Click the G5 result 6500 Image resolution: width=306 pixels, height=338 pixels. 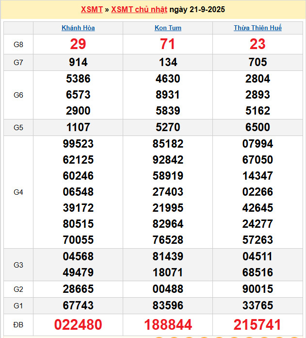(x=258, y=127)
